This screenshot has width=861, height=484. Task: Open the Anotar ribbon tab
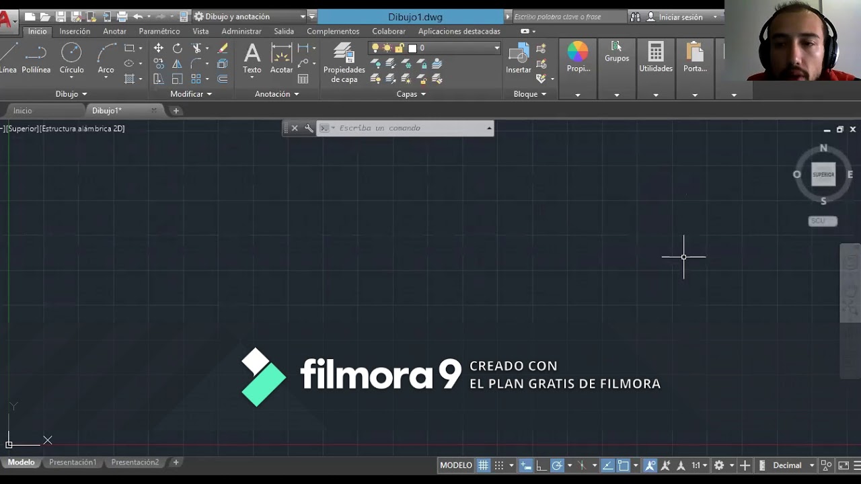pyautogui.click(x=114, y=32)
